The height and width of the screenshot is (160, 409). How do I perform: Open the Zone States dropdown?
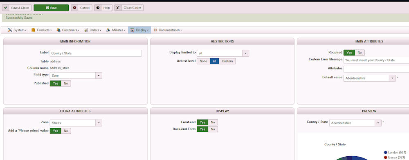76,123
